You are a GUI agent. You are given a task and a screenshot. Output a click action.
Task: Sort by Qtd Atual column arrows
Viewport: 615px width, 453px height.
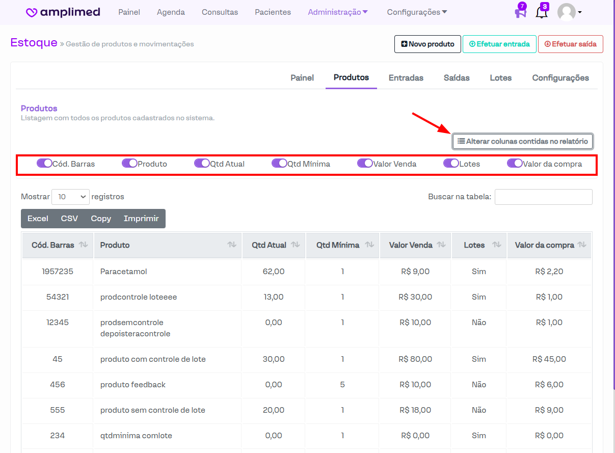coord(295,245)
